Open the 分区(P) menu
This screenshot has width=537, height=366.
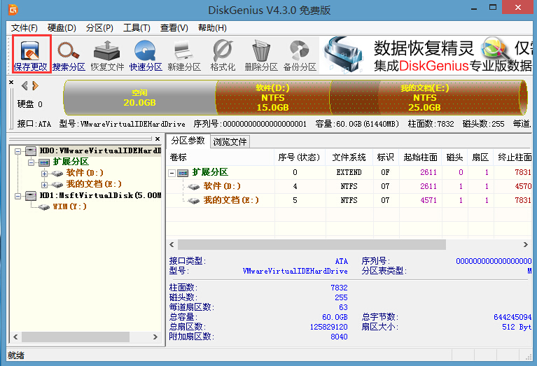99,28
